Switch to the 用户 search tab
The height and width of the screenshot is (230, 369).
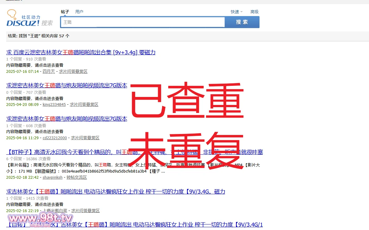click(79, 12)
